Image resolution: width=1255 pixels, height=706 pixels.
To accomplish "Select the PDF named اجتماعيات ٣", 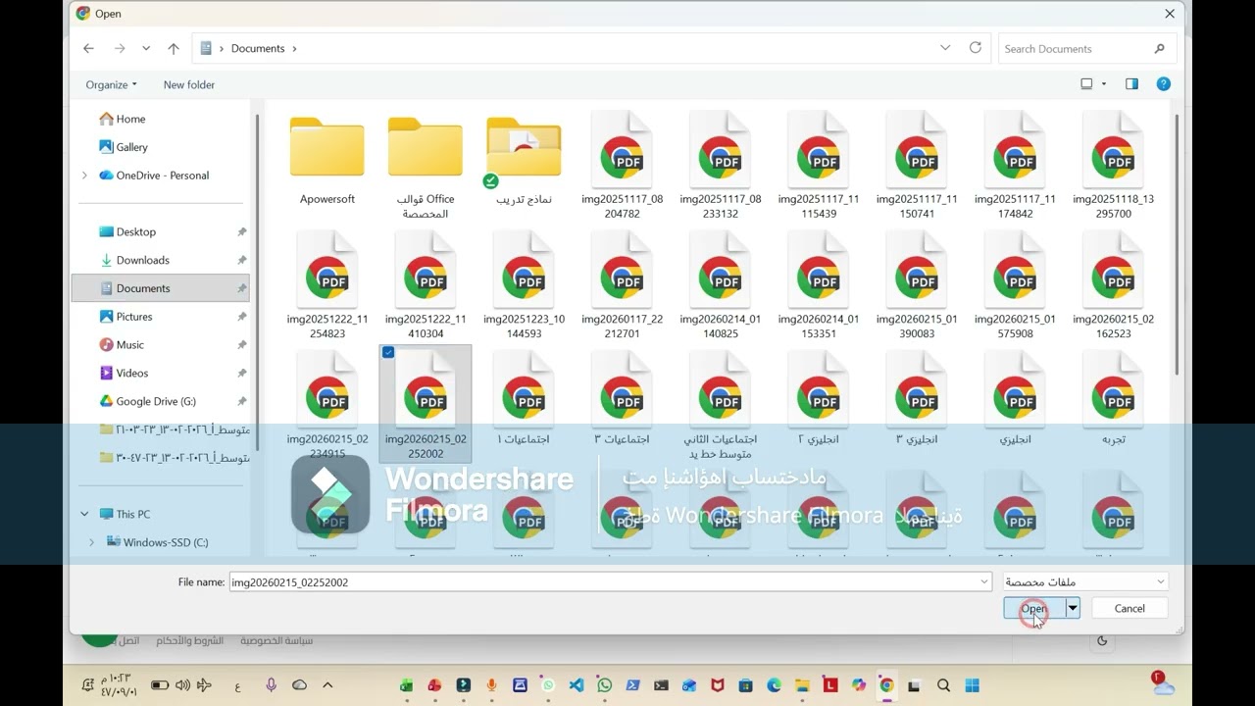I will coord(623,400).
